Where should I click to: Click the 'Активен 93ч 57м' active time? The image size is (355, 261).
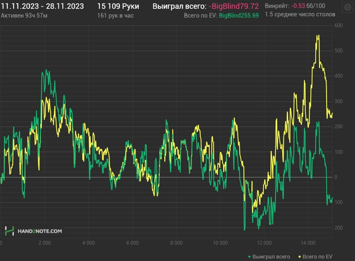tap(24, 16)
